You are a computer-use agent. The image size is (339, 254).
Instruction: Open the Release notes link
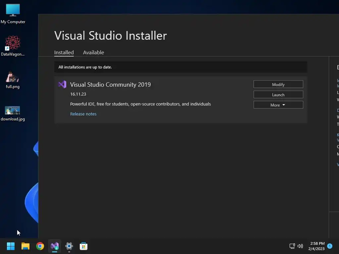pos(83,114)
